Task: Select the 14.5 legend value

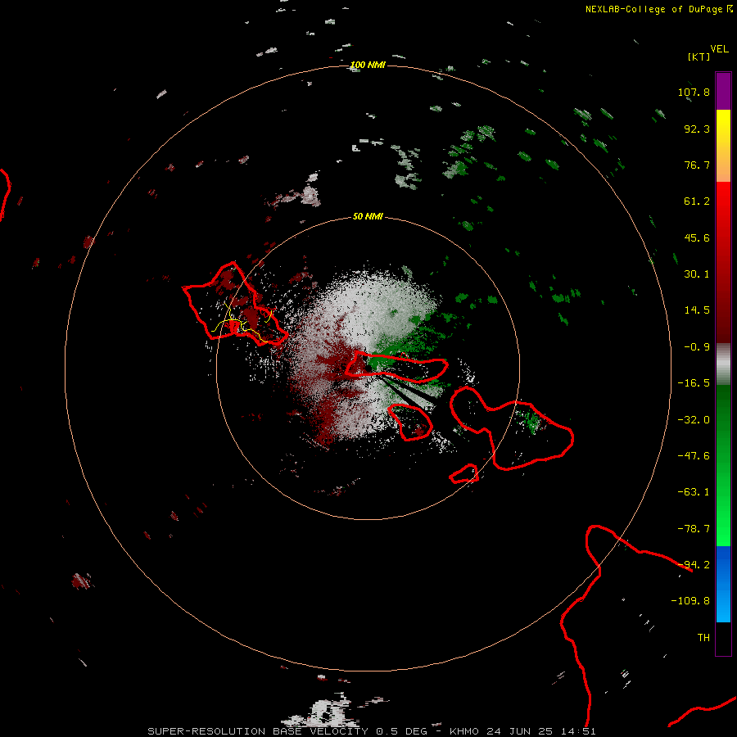Action: coord(697,310)
